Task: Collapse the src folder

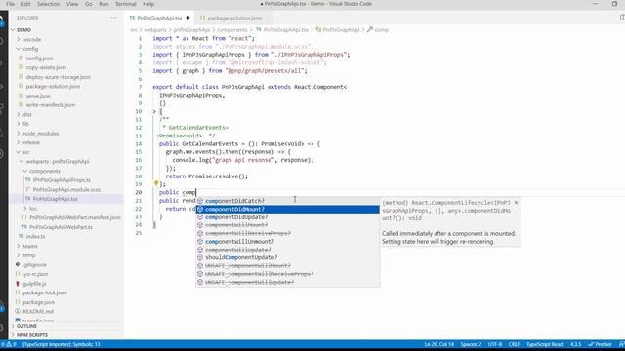Action: [66, 152]
